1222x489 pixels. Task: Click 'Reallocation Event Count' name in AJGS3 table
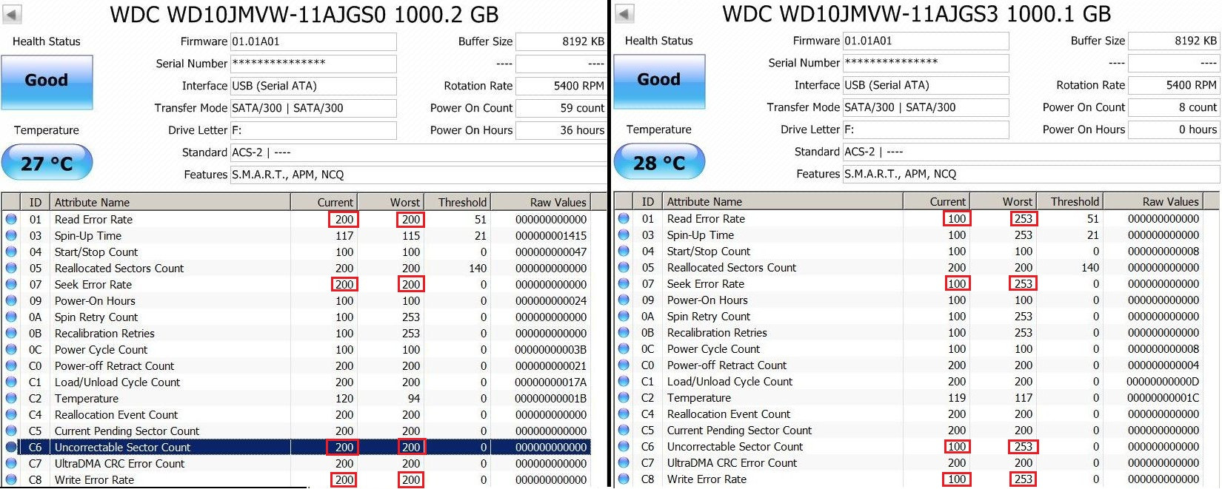(729, 414)
